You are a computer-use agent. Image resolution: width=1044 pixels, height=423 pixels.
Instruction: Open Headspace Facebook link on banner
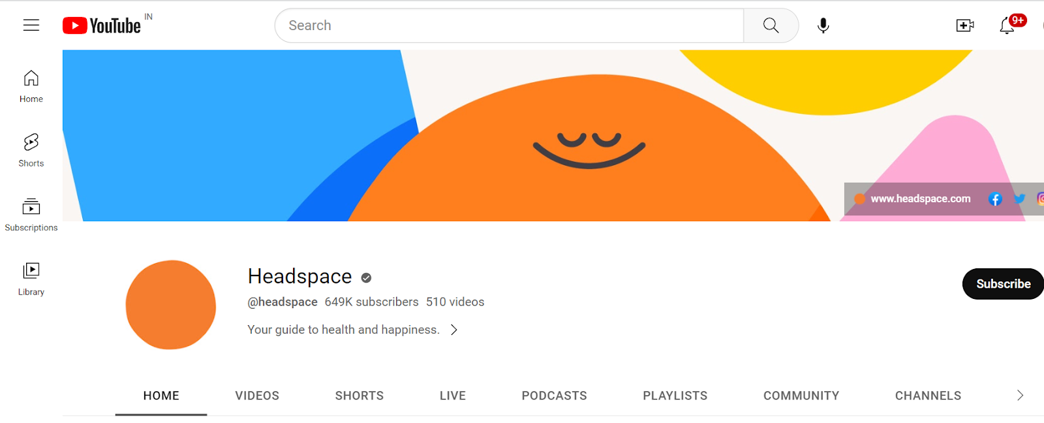click(x=994, y=199)
